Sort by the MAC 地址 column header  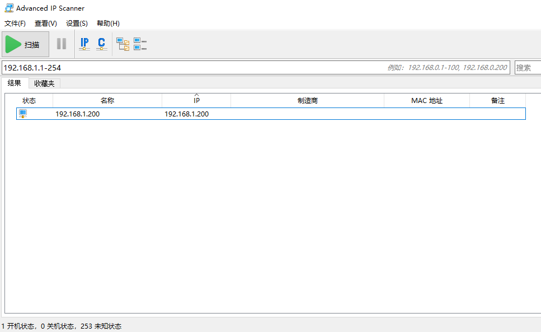coord(427,100)
